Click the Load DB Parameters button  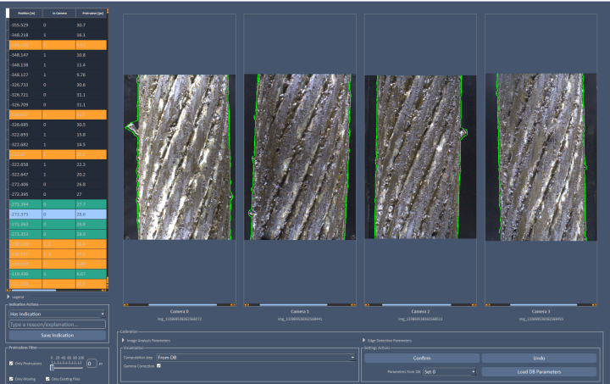point(540,371)
